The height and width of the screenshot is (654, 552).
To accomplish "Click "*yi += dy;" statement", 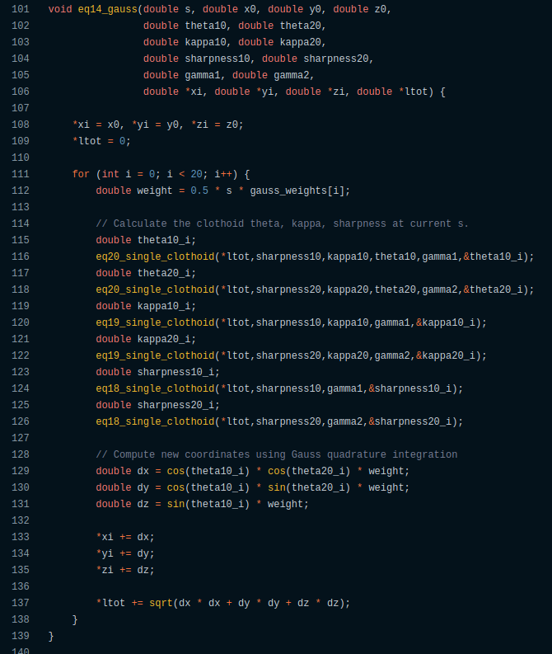I will tap(125, 553).
